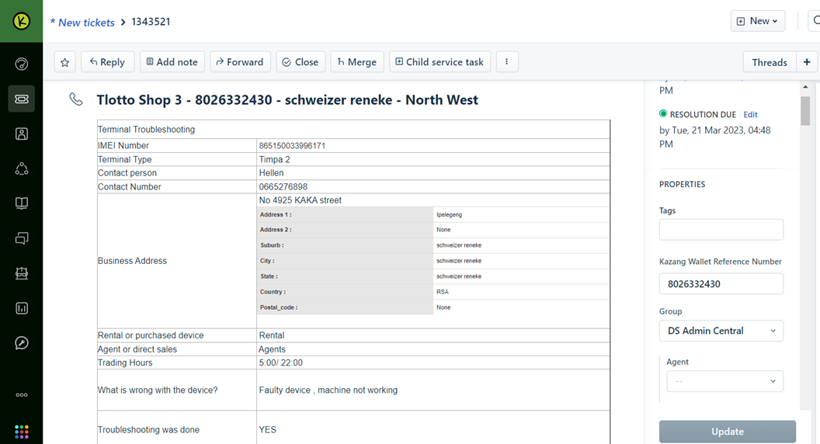Close the ticket
Image resolution: width=820 pixels, height=444 pixels.
301,62
